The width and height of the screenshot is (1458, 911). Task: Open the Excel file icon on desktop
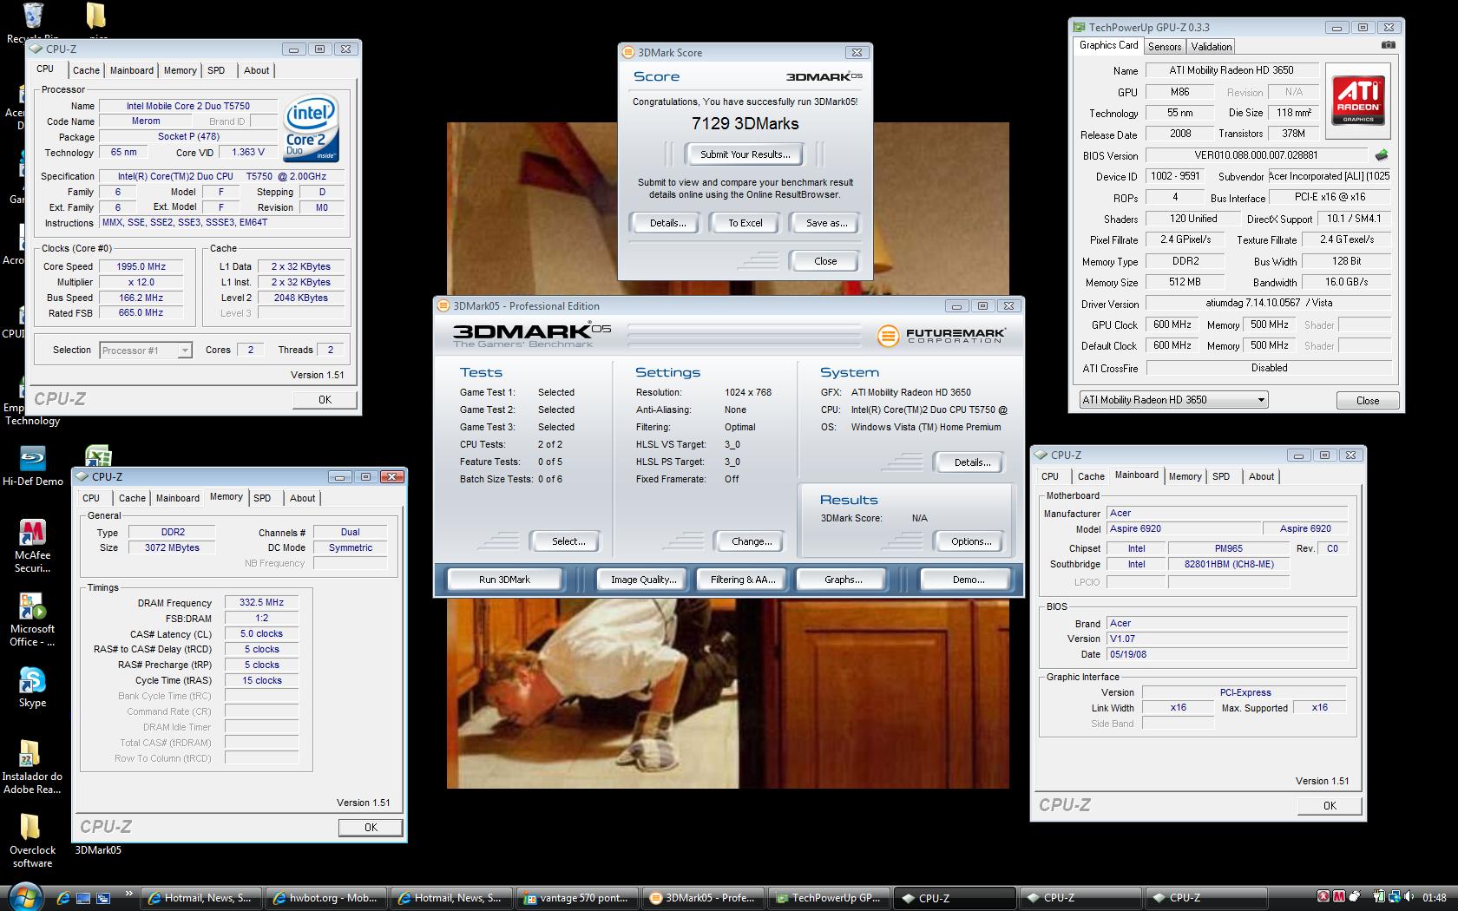[x=98, y=455]
